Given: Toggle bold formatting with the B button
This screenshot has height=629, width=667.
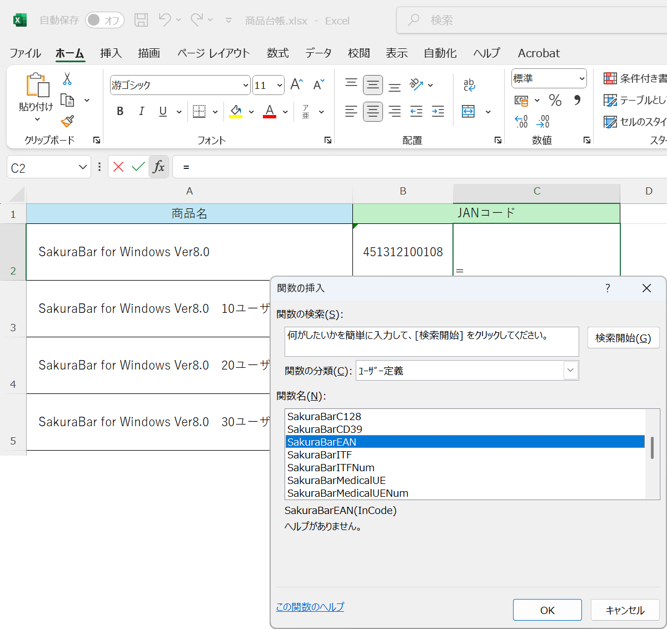Looking at the screenshot, I should 120,111.
